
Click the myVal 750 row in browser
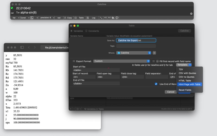coord(11,63)
